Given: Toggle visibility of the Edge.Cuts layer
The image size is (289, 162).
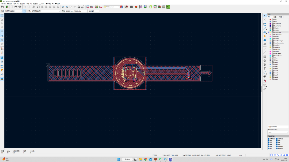Looking at the screenshot, I should pos(273,49).
